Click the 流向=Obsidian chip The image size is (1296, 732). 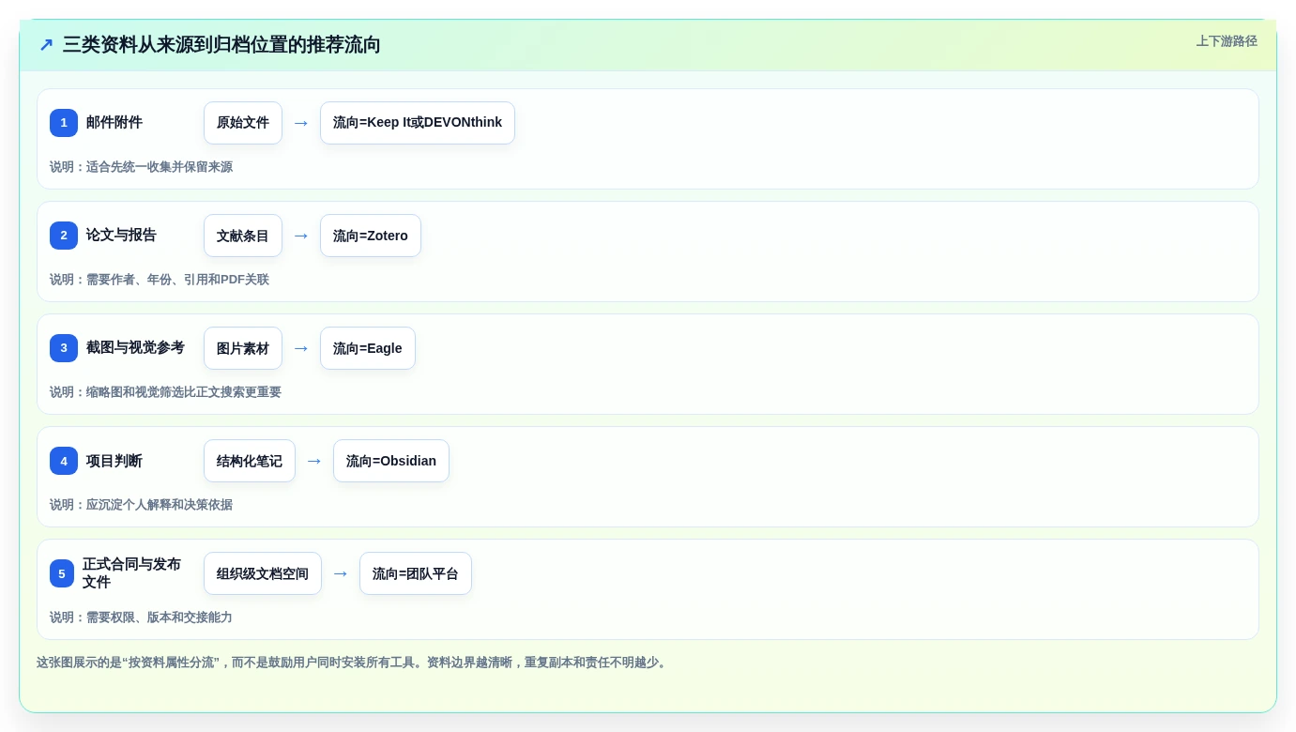click(x=391, y=461)
